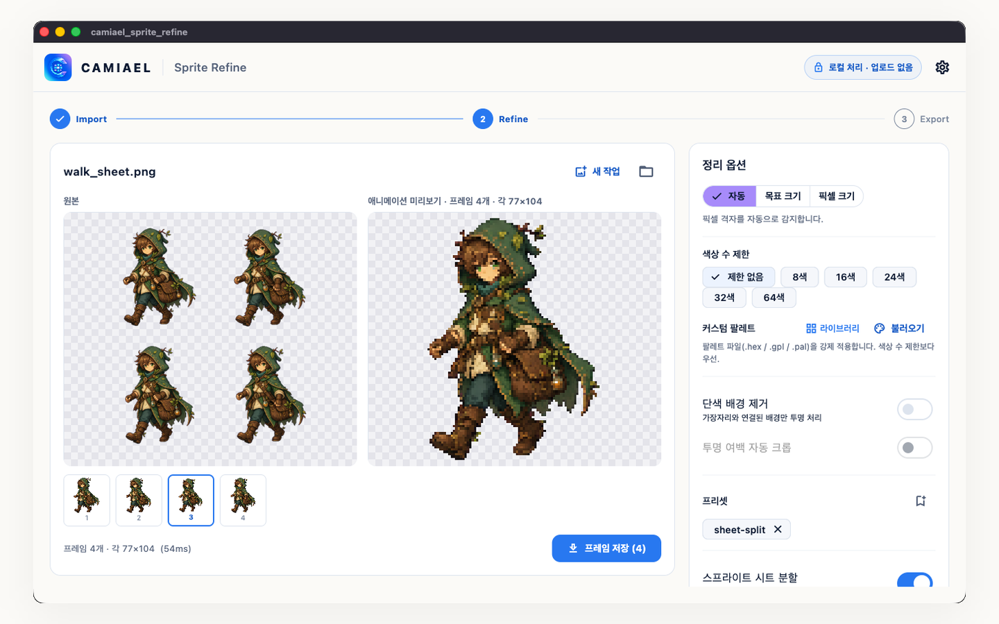The image size is (999, 624).
Task: Remove the sheet-split preset with X
Action: pos(778,529)
